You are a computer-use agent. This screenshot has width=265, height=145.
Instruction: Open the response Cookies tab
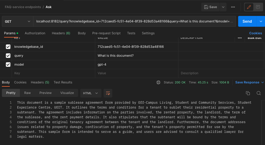(x=20, y=82)
